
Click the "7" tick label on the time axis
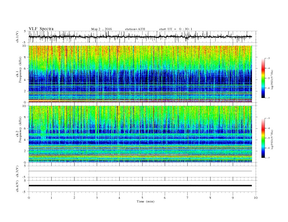pos(188,198)
